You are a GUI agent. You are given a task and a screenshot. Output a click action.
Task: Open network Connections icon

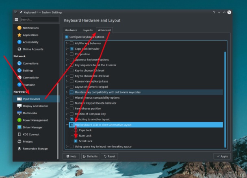19,63
